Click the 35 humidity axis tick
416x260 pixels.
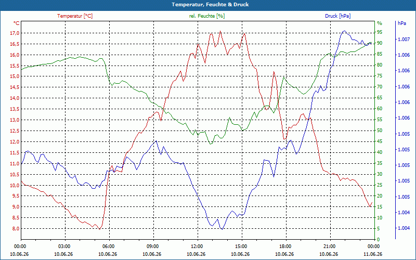tap(380, 163)
